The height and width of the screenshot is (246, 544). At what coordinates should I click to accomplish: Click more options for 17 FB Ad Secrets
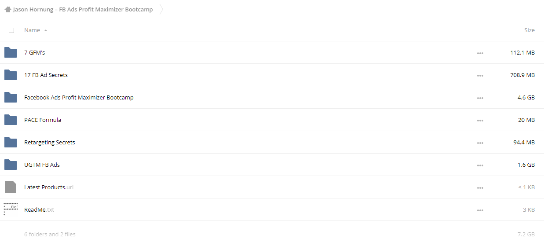pos(480,75)
